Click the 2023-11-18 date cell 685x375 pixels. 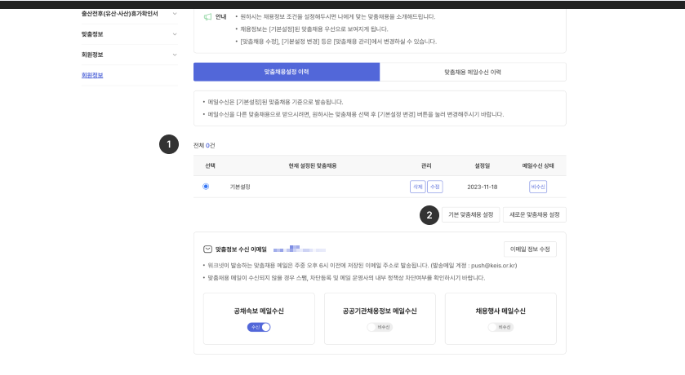(x=483, y=187)
